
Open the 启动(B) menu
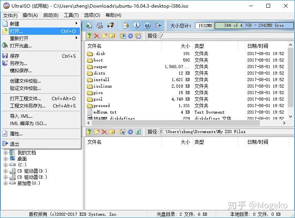[51, 15]
